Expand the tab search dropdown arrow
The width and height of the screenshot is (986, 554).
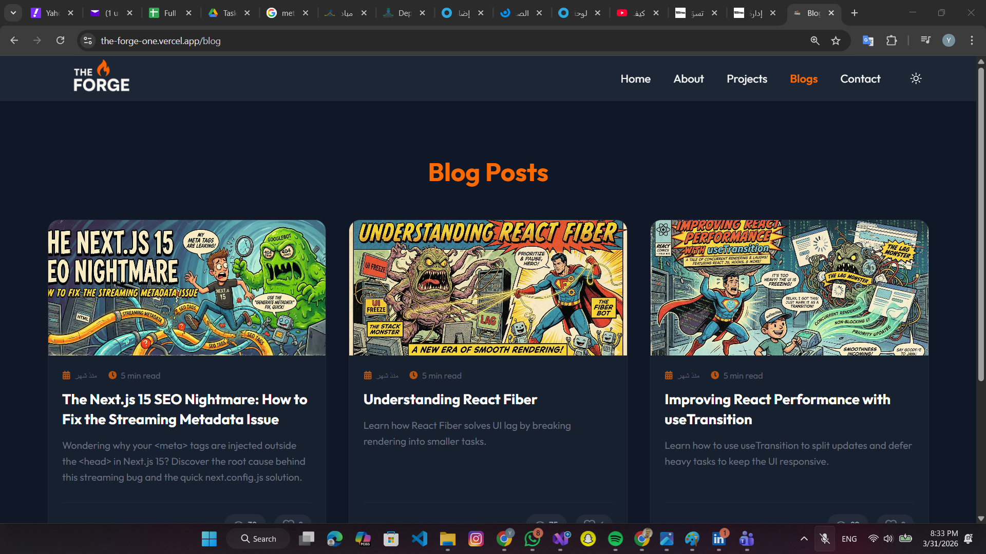pyautogui.click(x=13, y=13)
